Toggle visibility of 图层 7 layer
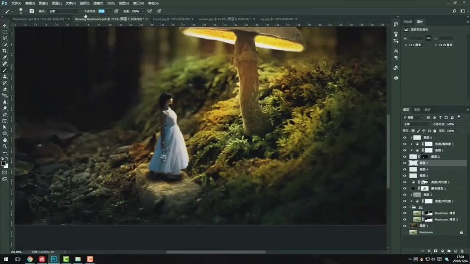The height and width of the screenshot is (264, 470). (x=405, y=163)
